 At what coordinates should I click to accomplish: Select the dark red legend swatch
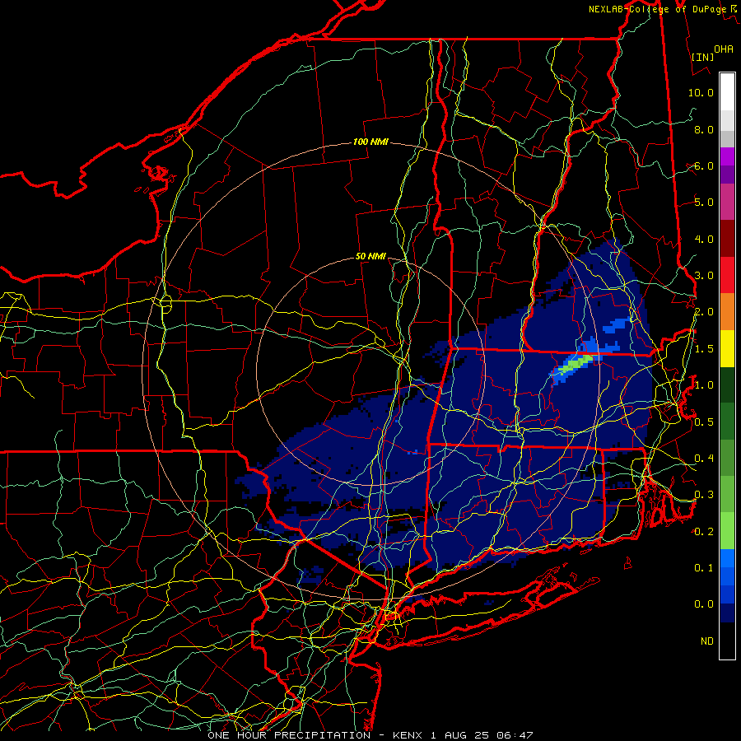click(727, 239)
